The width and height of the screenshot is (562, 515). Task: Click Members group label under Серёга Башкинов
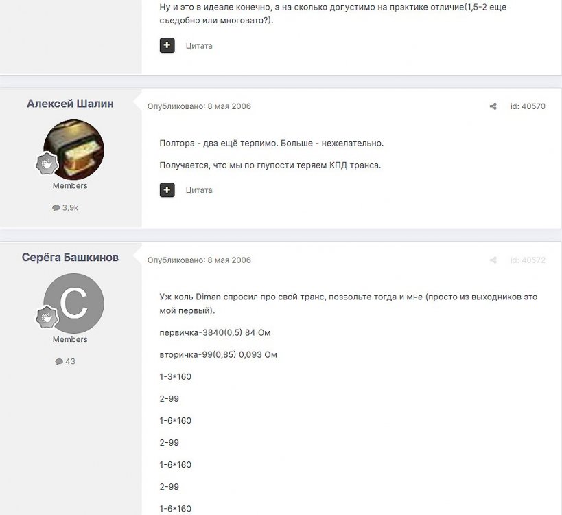[x=70, y=339]
